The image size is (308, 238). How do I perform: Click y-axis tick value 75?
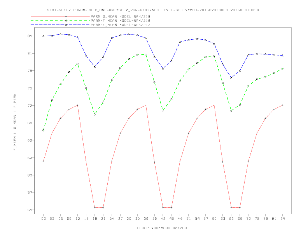pyautogui.click(x=30, y=88)
